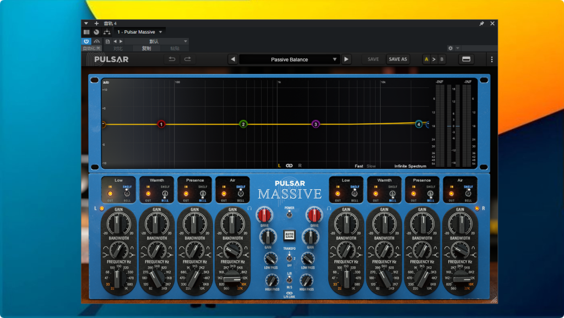Screen dimensions: 564x318
Task: Solo right channel headphone icon
Action: [x=329, y=208]
